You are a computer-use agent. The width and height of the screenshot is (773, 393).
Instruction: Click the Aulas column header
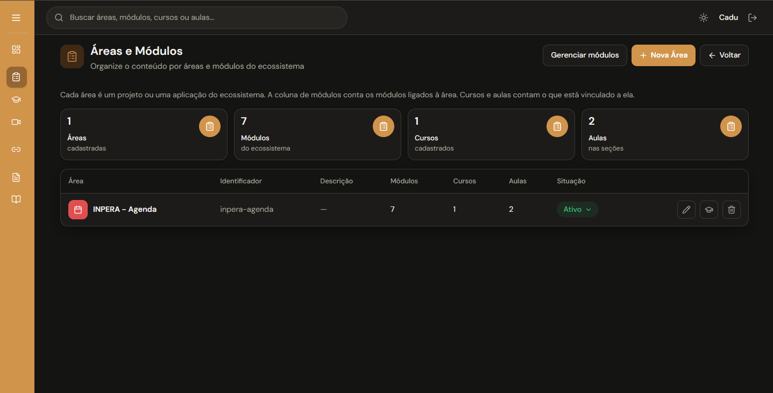click(517, 181)
